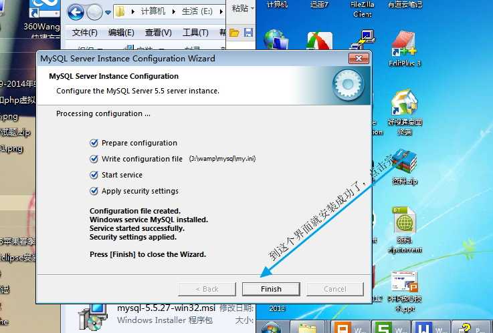
Task: Launch EditPlus 3 from desktop
Action: (404, 49)
